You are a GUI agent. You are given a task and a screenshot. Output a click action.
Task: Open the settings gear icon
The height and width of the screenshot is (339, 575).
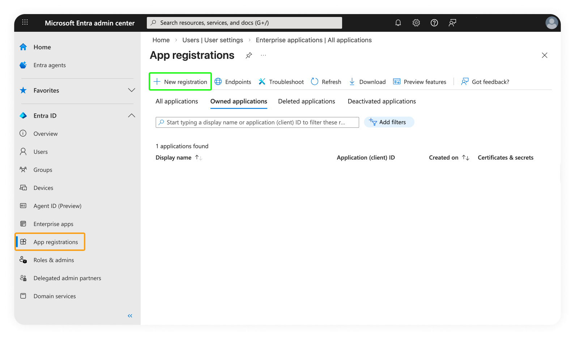[x=416, y=23]
